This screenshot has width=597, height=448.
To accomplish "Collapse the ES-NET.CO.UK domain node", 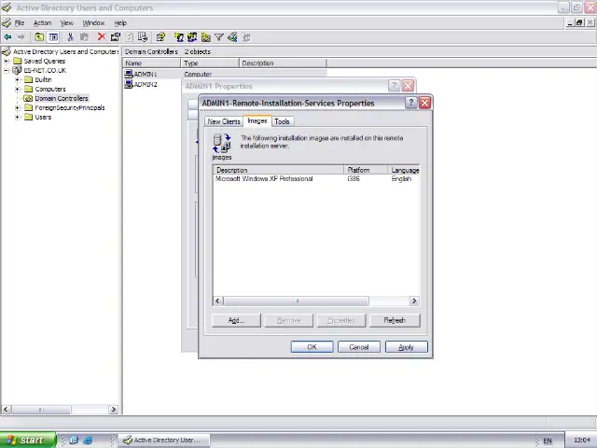I will pos(7,71).
